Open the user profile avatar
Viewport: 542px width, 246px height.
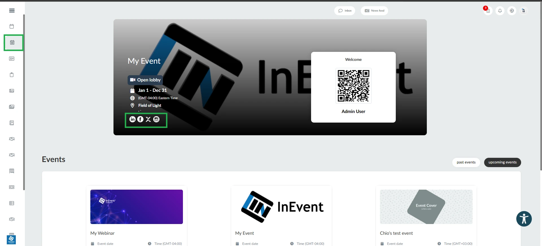click(524, 11)
